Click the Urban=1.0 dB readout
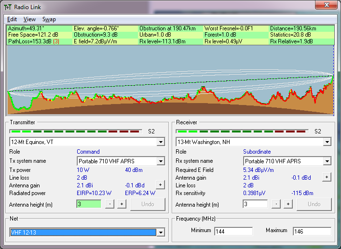341x249 pixels. pyautogui.click(x=155, y=35)
